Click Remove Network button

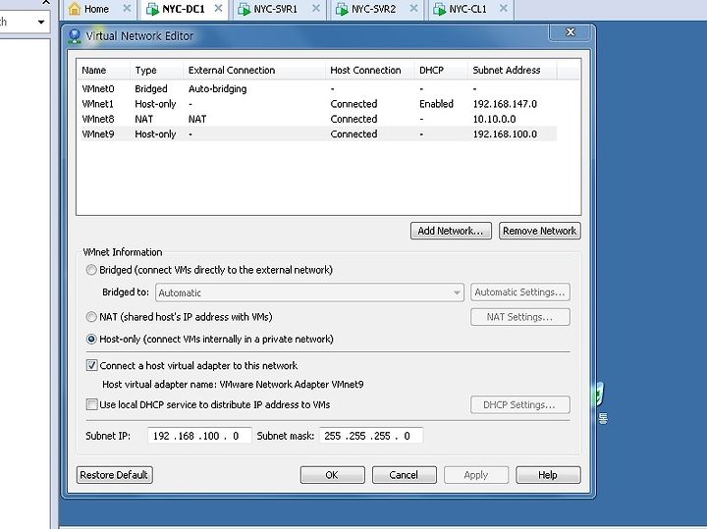click(x=539, y=231)
